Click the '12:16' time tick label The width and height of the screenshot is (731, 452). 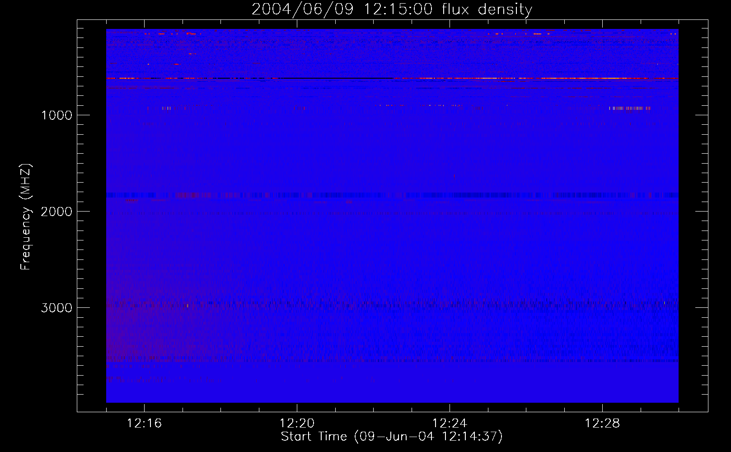(x=144, y=424)
